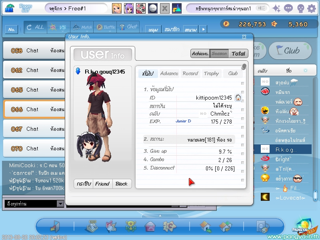Click the Club button behind the dialog
The image size is (320, 240).
[x=290, y=50]
